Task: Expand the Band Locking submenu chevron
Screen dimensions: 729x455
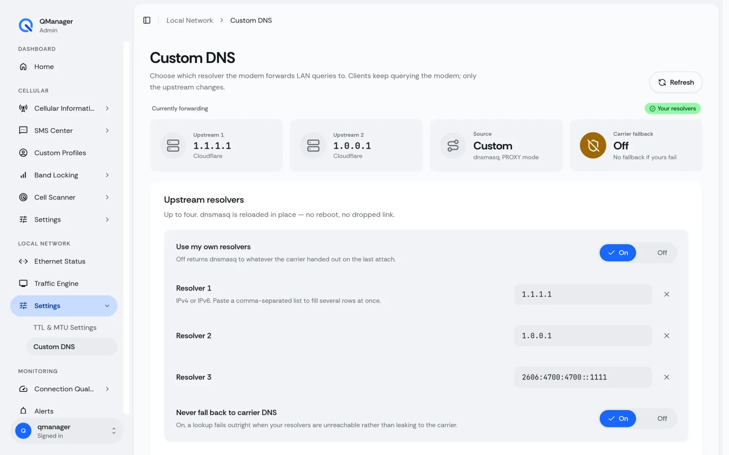Action: pyautogui.click(x=107, y=175)
